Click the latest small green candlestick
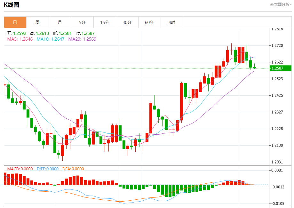Screen dimensions: 294x208 254,67
